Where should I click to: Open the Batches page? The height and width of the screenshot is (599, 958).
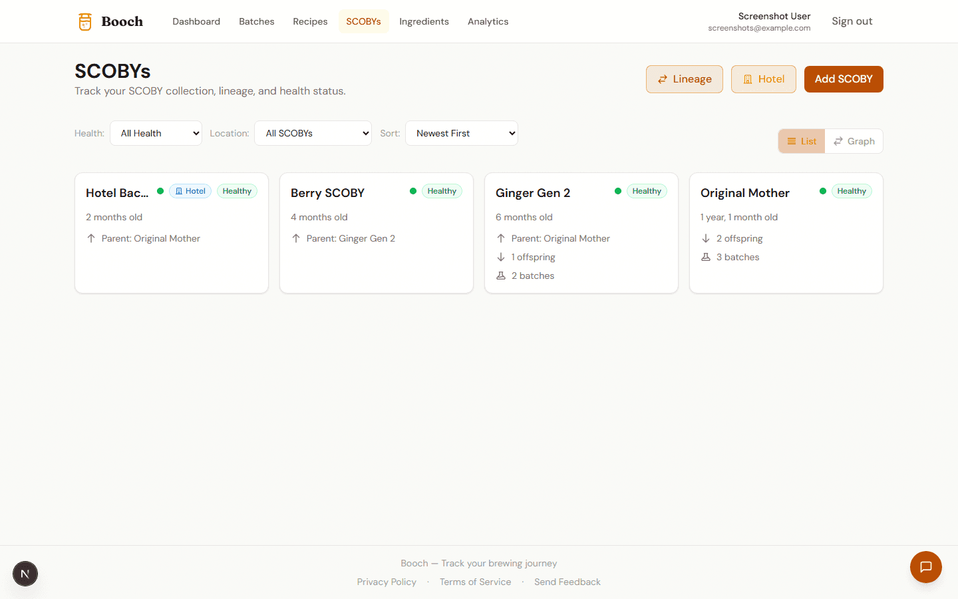click(257, 21)
